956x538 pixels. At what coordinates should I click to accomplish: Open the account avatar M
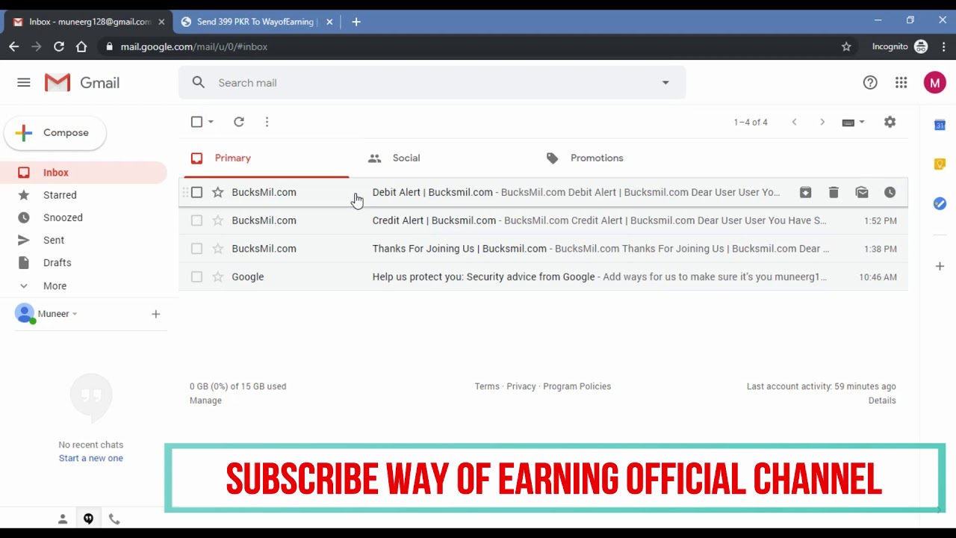(x=934, y=83)
